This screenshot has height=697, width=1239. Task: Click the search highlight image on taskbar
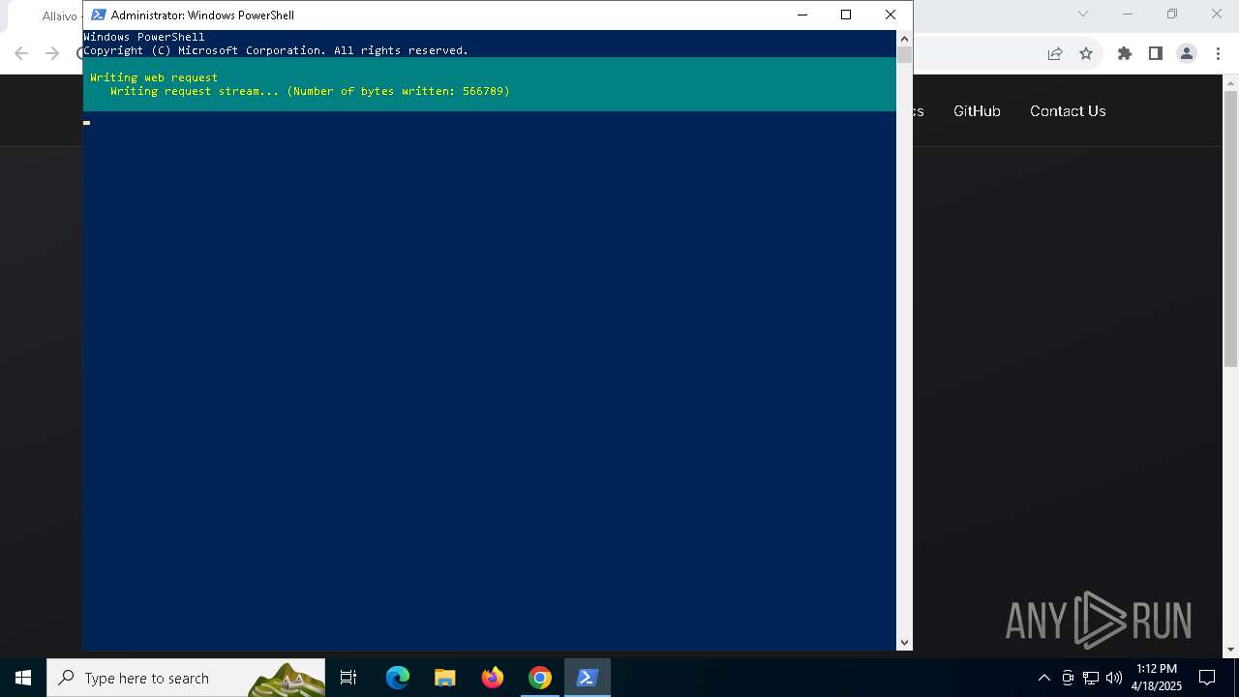[x=286, y=679]
